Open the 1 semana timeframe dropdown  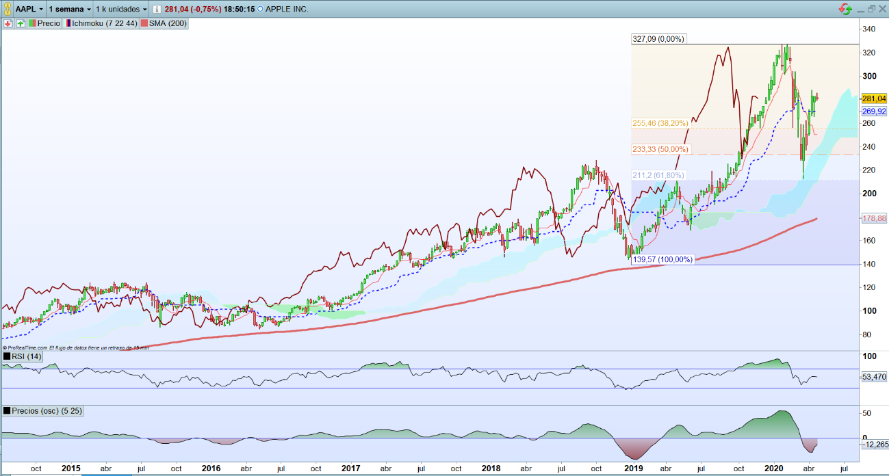[x=70, y=10]
